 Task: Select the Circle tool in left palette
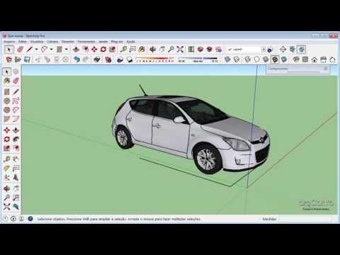click(7, 101)
